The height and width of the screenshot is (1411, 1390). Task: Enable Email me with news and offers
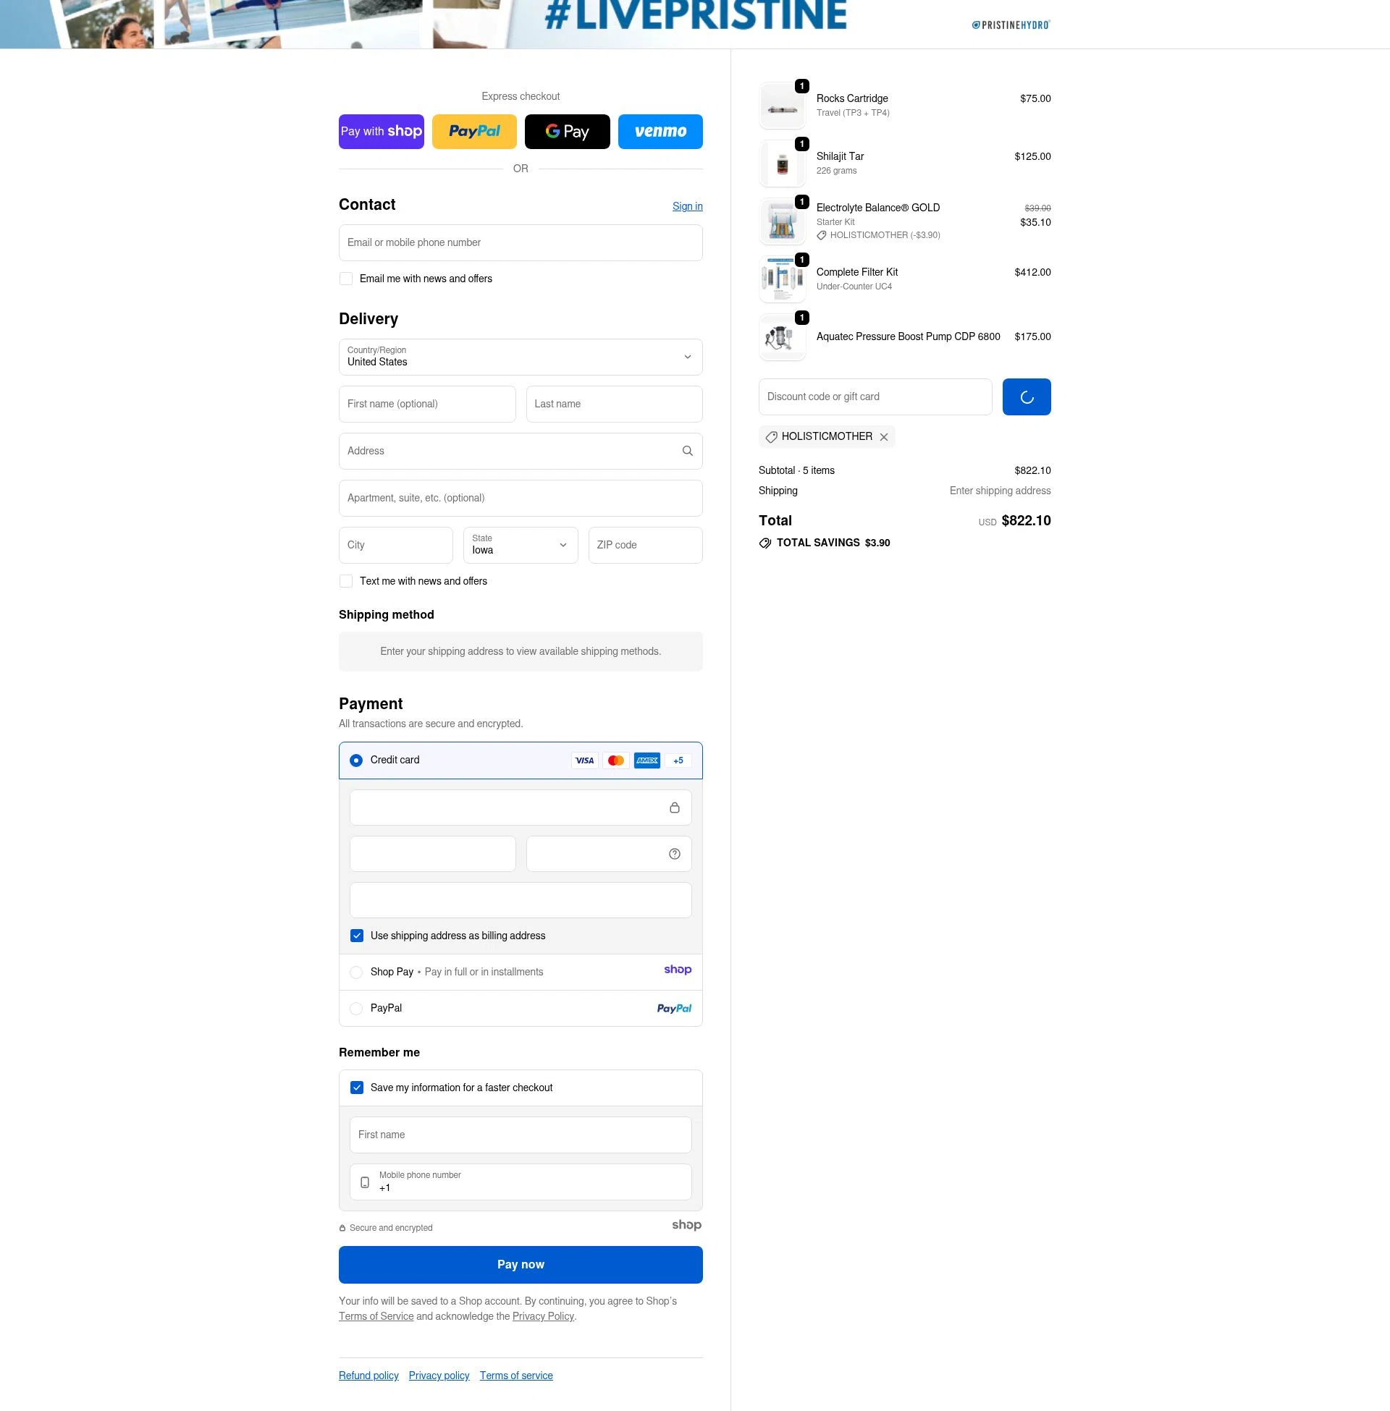coord(346,279)
